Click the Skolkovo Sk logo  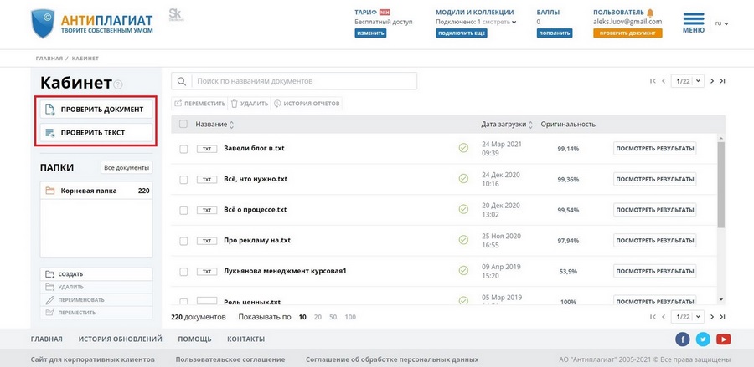pos(176,14)
